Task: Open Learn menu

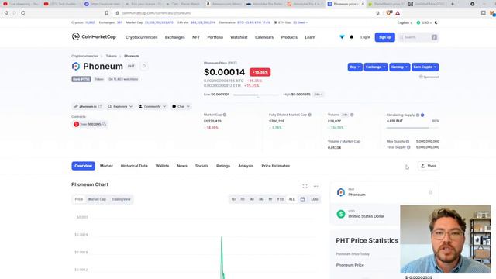Action: pyautogui.click(x=310, y=37)
